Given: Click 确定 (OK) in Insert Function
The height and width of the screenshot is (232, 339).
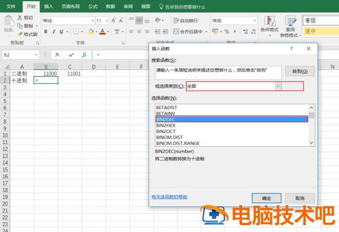Looking at the screenshot, I should 266,198.
